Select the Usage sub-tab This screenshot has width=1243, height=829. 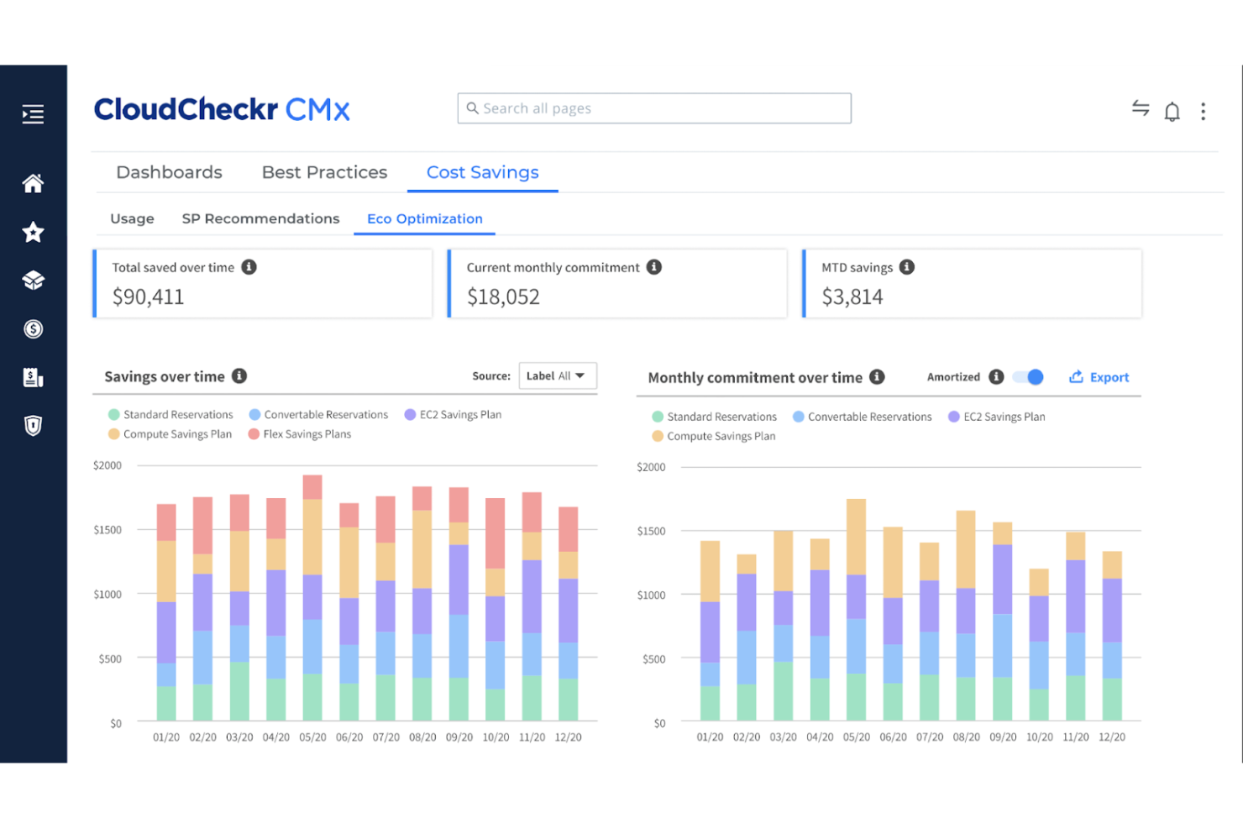[x=132, y=218]
